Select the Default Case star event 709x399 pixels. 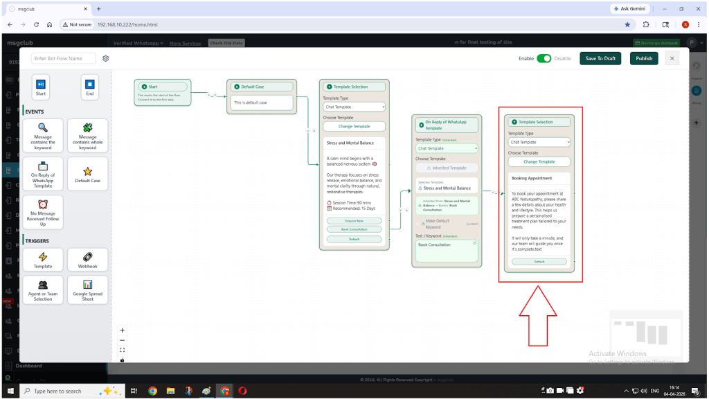(x=87, y=174)
